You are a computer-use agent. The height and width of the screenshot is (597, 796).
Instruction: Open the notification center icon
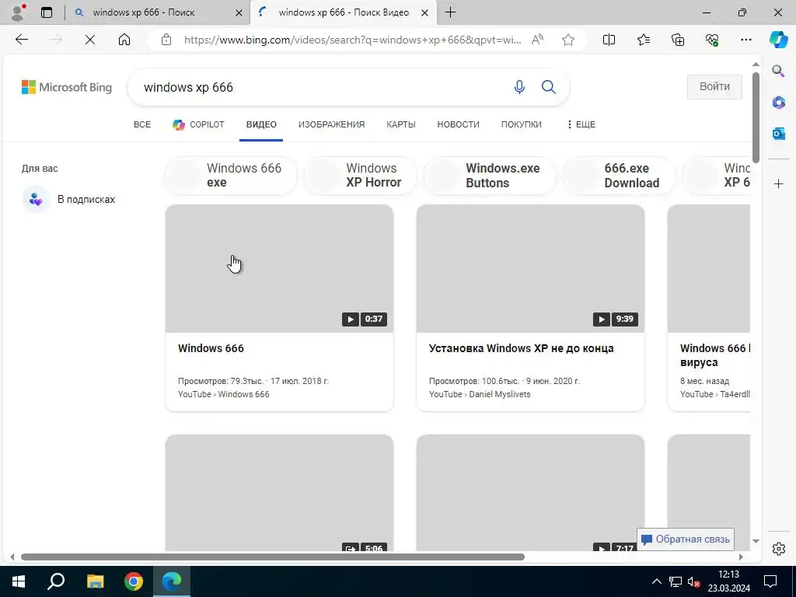tap(770, 581)
